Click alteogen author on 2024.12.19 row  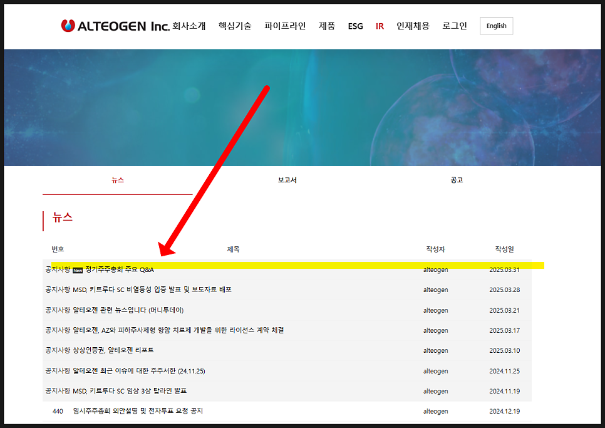pyautogui.click(x=436, y=412)
